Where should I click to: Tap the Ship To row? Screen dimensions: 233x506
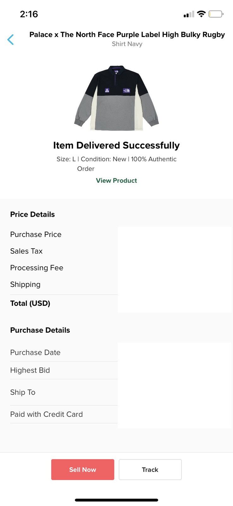click(121, 392)
